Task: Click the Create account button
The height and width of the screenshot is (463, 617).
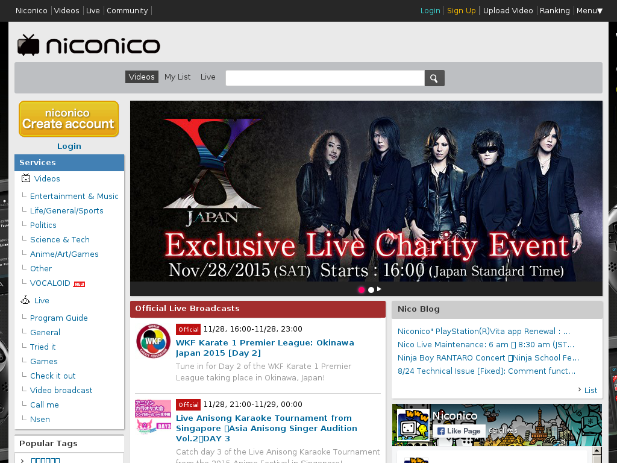Action: [x=69, y=119]
